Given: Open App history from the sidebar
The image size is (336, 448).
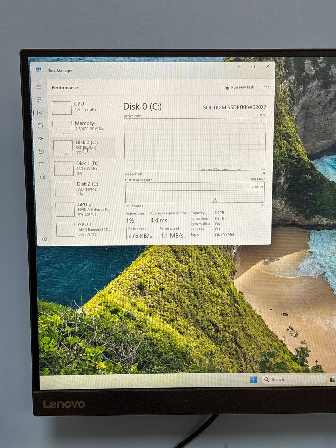Looking at the screenshot, I should point(40,126).
